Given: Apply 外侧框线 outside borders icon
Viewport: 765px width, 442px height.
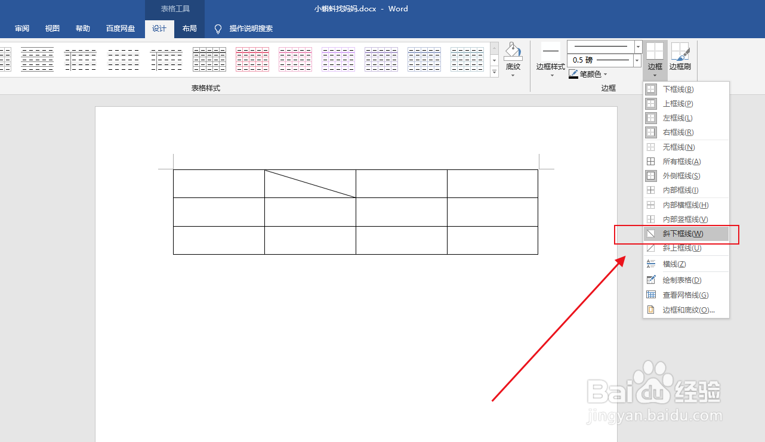Looking at the screenshot, I should coord(651,176).
